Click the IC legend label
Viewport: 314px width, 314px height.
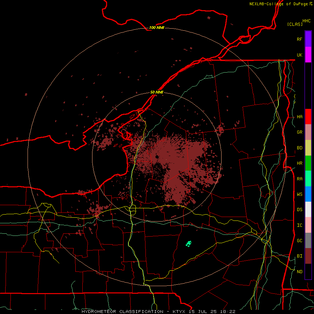(x=299, y=225)
